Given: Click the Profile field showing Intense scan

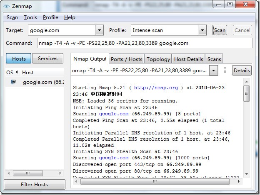Looking at the screenshot, I should pos(165,30).
